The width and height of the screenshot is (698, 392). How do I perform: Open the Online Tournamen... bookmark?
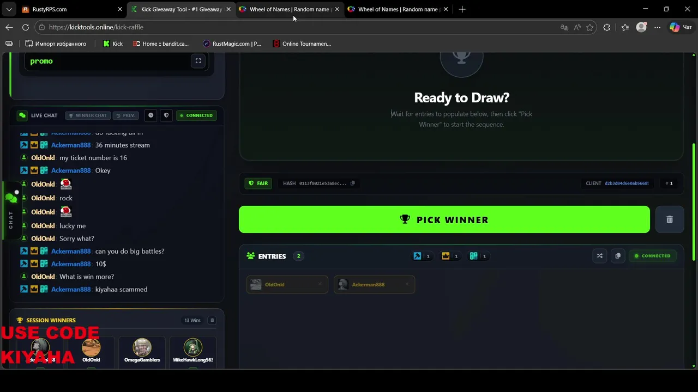coord(302,44)
